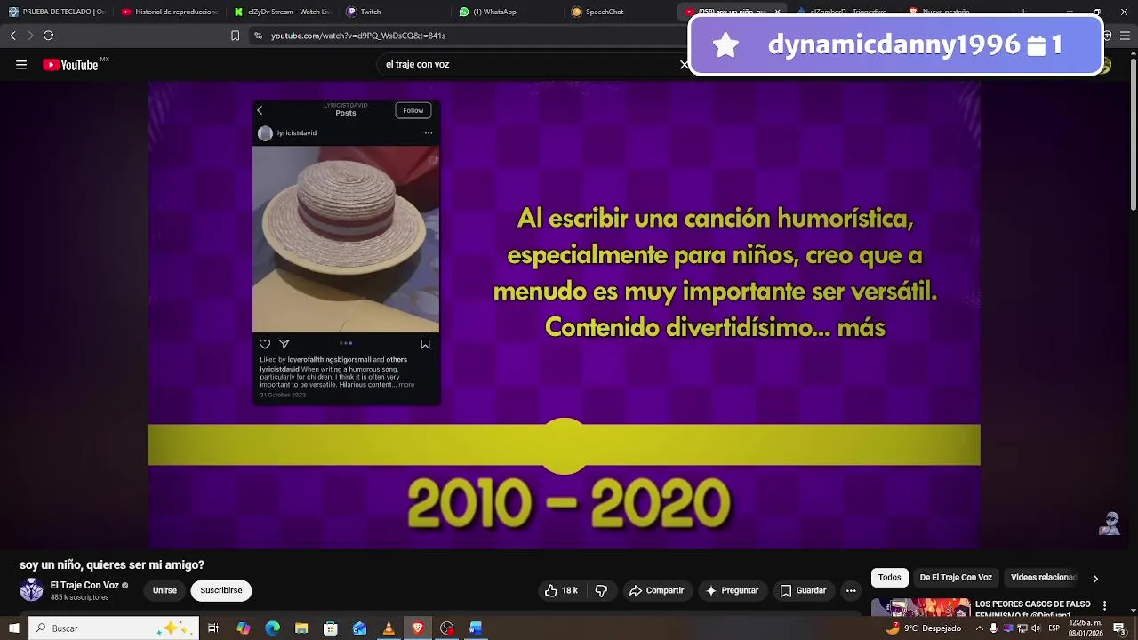
Task: Open Microsoft Edge from taskbar
Action: pos(272,628)
